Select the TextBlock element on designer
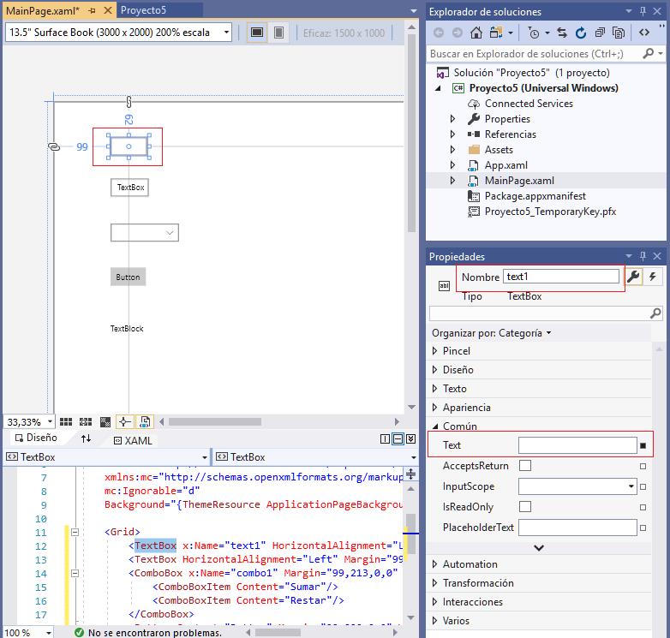Screen dimensions: 670x638 [127, 329]
